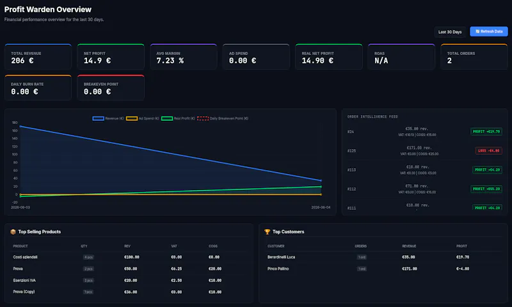Click the €71.00 rev. text in the feed

pos(417,186)
